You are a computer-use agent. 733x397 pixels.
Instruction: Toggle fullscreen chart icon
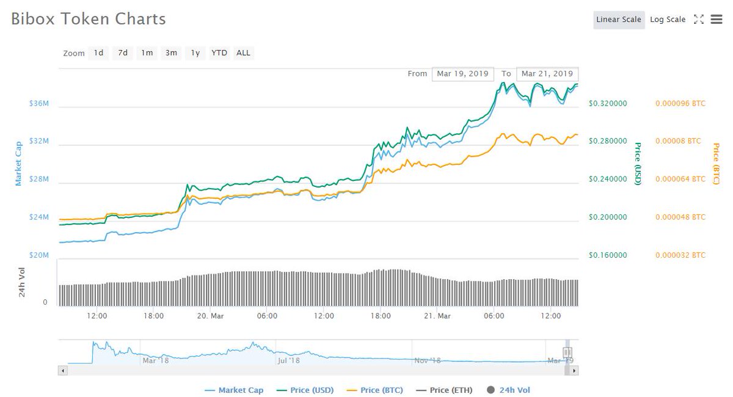click(699, 20)
